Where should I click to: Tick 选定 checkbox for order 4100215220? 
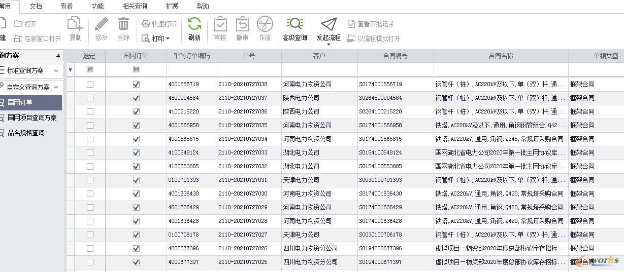pyautogui.click(x=90, y=111)
